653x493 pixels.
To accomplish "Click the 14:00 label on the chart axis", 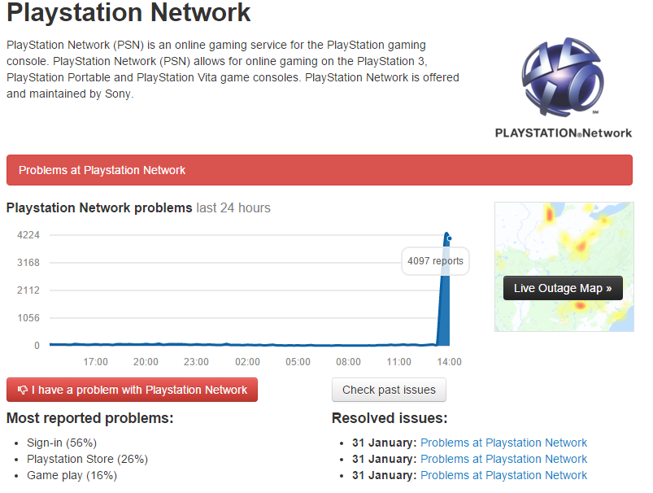I will [448, 361].
